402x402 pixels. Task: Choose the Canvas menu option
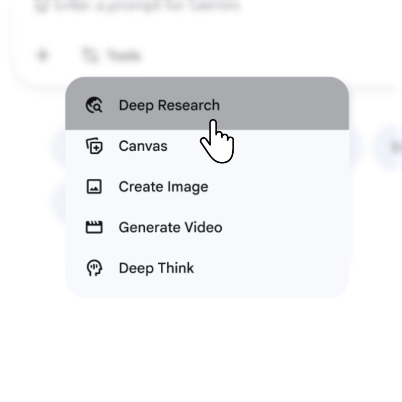click(x=143, y=146)
